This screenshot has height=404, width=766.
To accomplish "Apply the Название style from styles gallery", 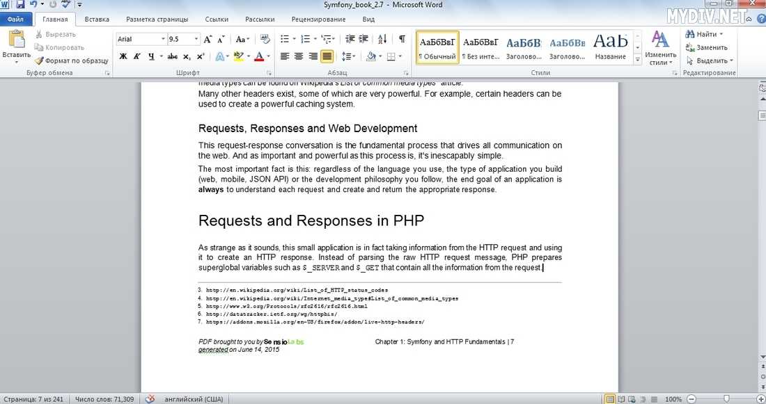I will (x=610, y=47).
